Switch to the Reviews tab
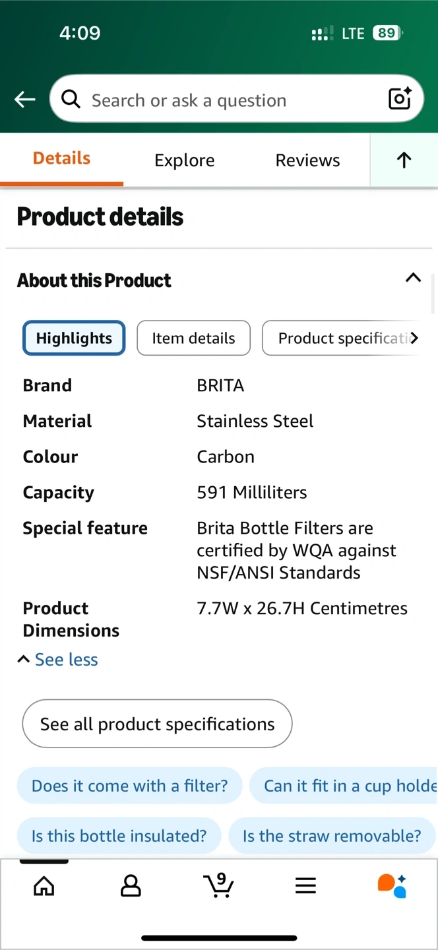The width and height of the screenshot is (438, 950). (x=307, y=160)
